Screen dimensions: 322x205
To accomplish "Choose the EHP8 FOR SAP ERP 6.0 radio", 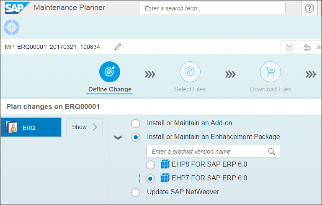I will click(150, 165).
